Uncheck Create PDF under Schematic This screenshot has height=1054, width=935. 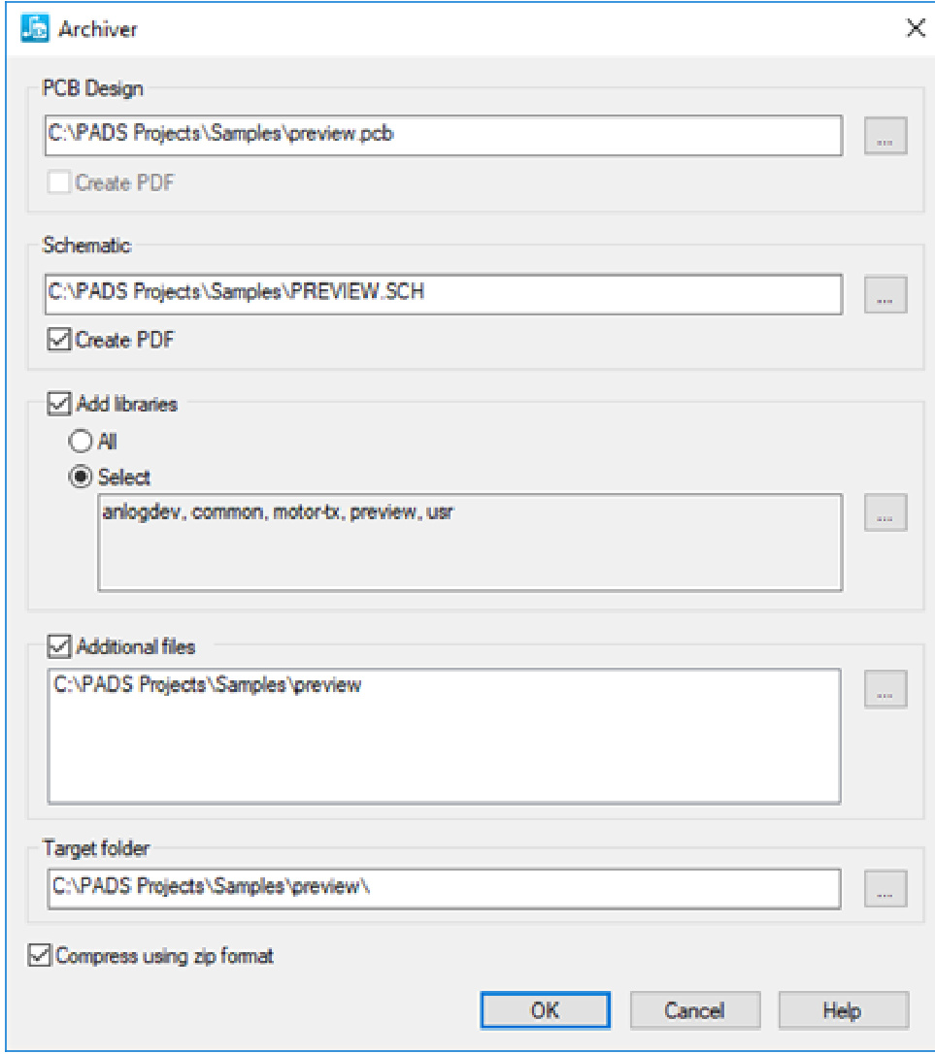tap(59, 341)
